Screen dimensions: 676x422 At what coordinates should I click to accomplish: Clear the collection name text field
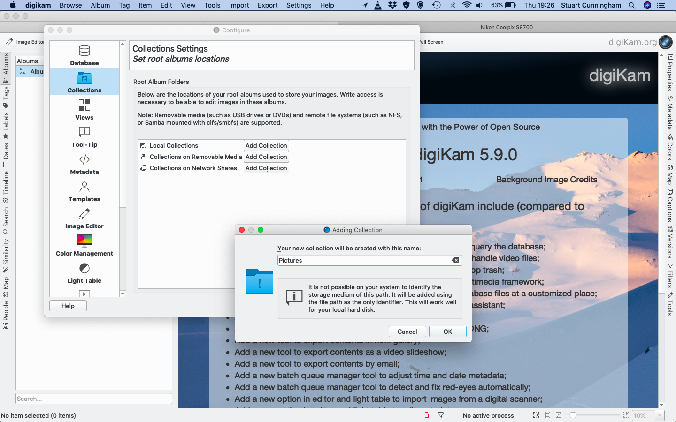click(x=455, y=260)
